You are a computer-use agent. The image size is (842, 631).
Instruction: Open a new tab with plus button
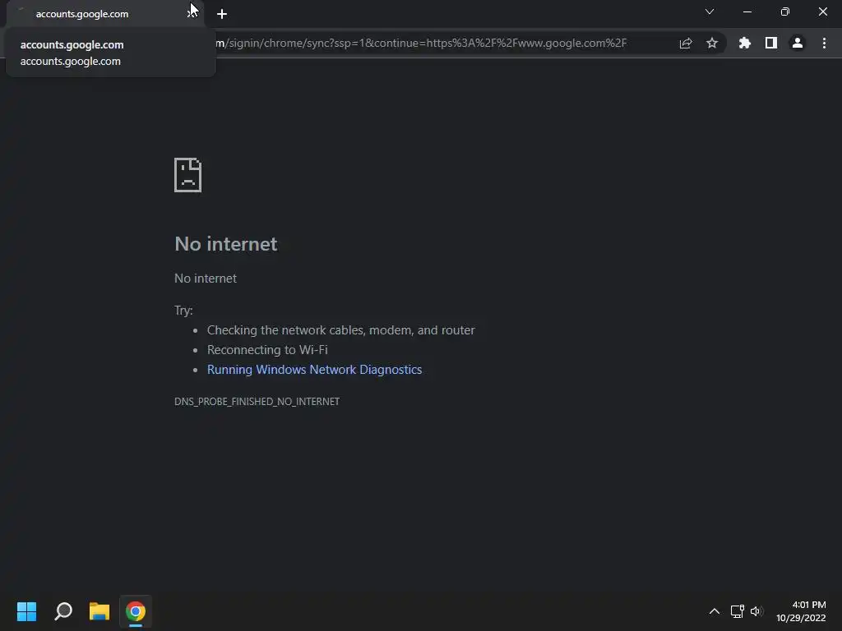tap(222, 14)
